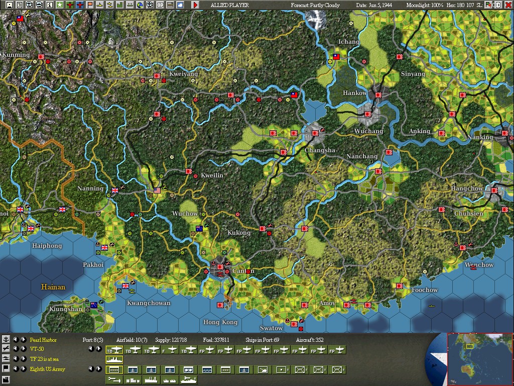This screenshot has height=386, width=514.
Task: Click the single yellow ship toolbar icon
Action: (100, 5)
